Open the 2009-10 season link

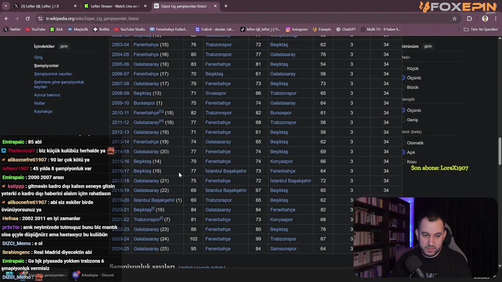120,103
